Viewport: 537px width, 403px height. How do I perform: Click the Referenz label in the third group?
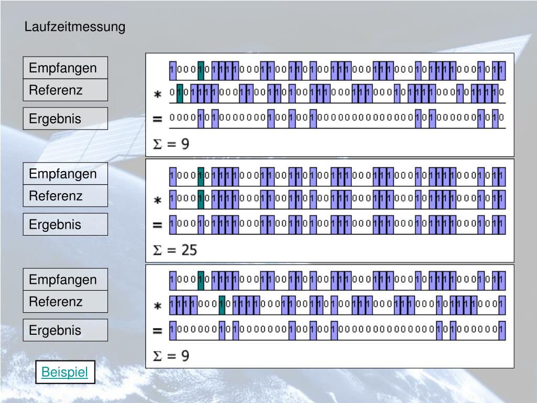click(66, 302)
